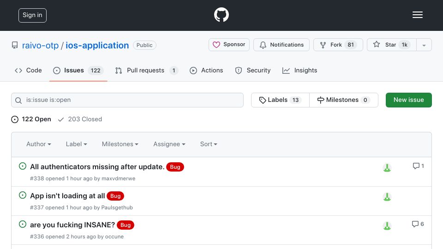Open author occune's issues
The width and height of the screenshot is (443, 249).
pos(114,237)
